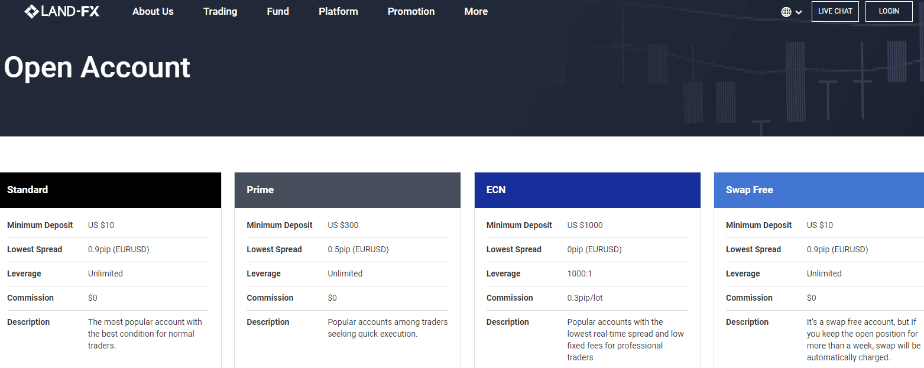Select the ECN account header
This screenshot has width=924, height=368.
pos(588,190)
